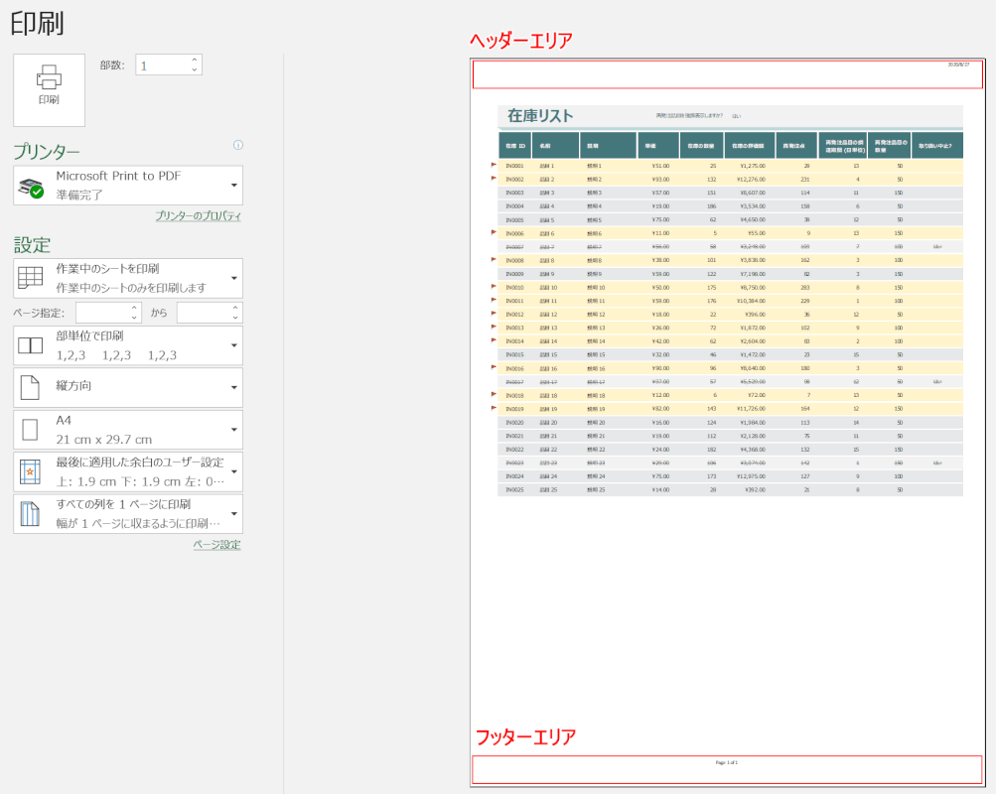Click the large Print button with printer icon

point(49,89)
